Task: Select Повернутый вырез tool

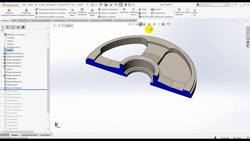Action: tap(92, 13)
